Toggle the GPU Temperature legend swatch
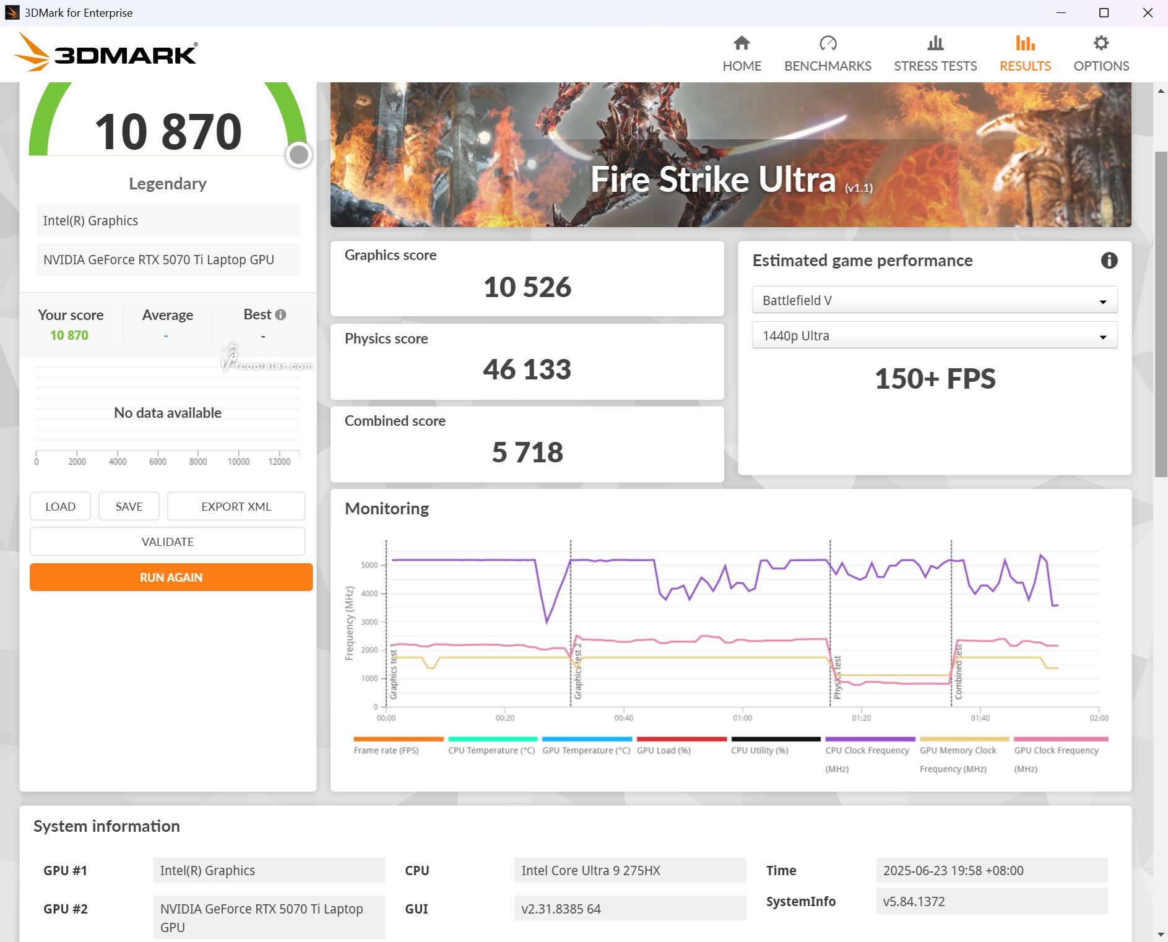Viewport: 1168px width, 942px height. (587, 739)
